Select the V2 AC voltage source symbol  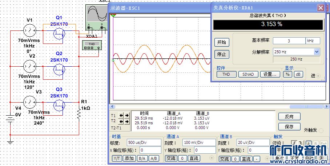[x=29, y=66]
